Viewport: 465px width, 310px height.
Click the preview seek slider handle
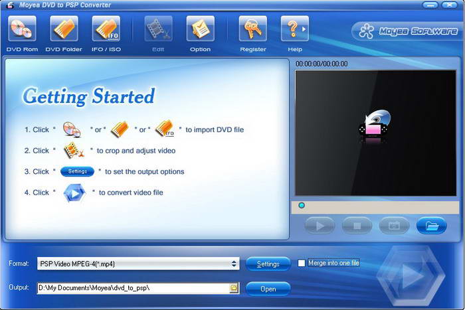coord(302,205)
